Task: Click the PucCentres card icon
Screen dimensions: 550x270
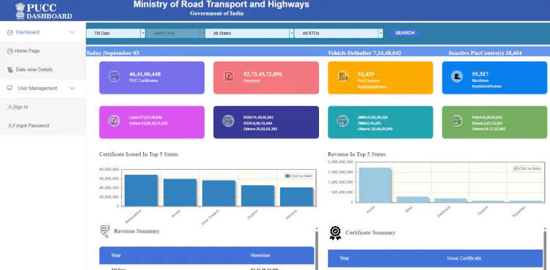Action: tap(342, 77)
